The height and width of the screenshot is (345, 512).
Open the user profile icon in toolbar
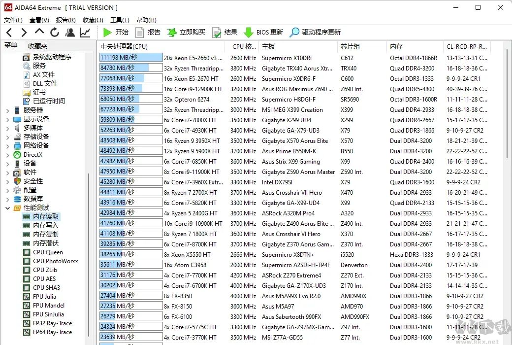coord(70,33)
